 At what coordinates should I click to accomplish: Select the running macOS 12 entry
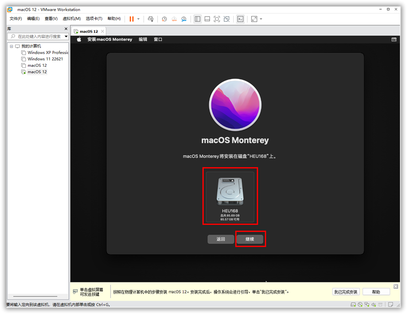point(37,72)
